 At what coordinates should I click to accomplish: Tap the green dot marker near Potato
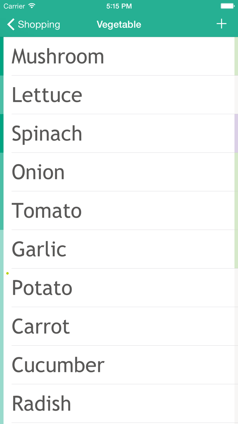click(7, 273)
